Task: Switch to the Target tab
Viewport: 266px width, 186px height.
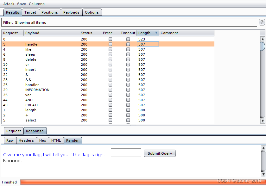Action: pyautogui.click(x=30, y=12)
